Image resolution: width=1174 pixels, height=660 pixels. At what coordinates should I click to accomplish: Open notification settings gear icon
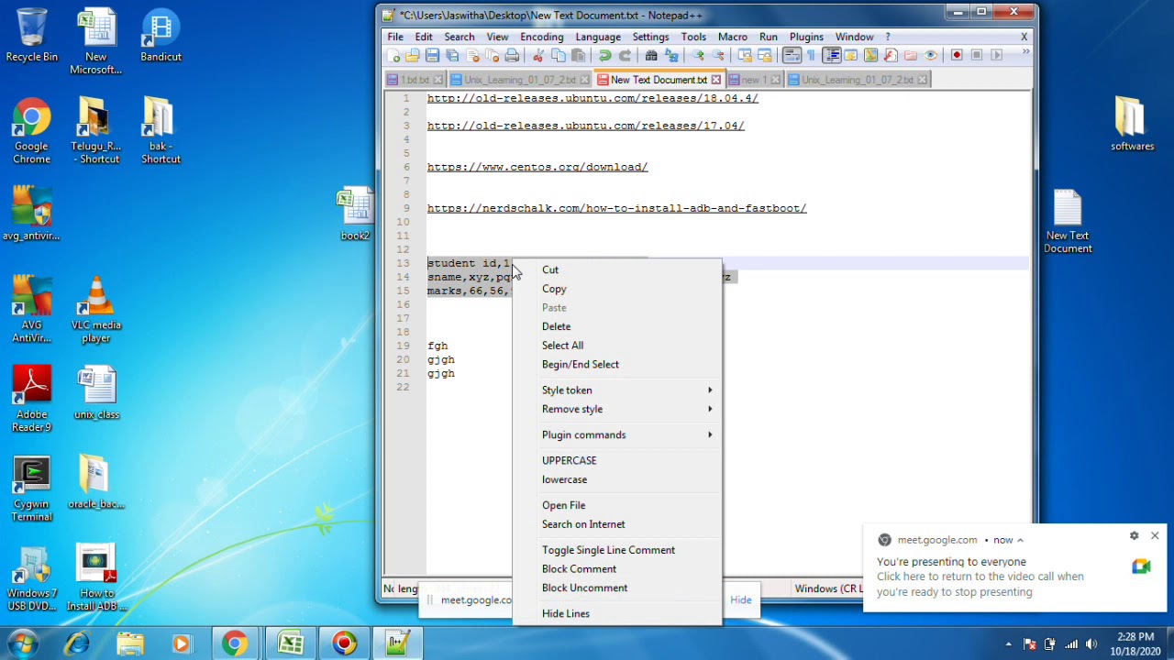pyautogui.click(x=1135, y=535)
